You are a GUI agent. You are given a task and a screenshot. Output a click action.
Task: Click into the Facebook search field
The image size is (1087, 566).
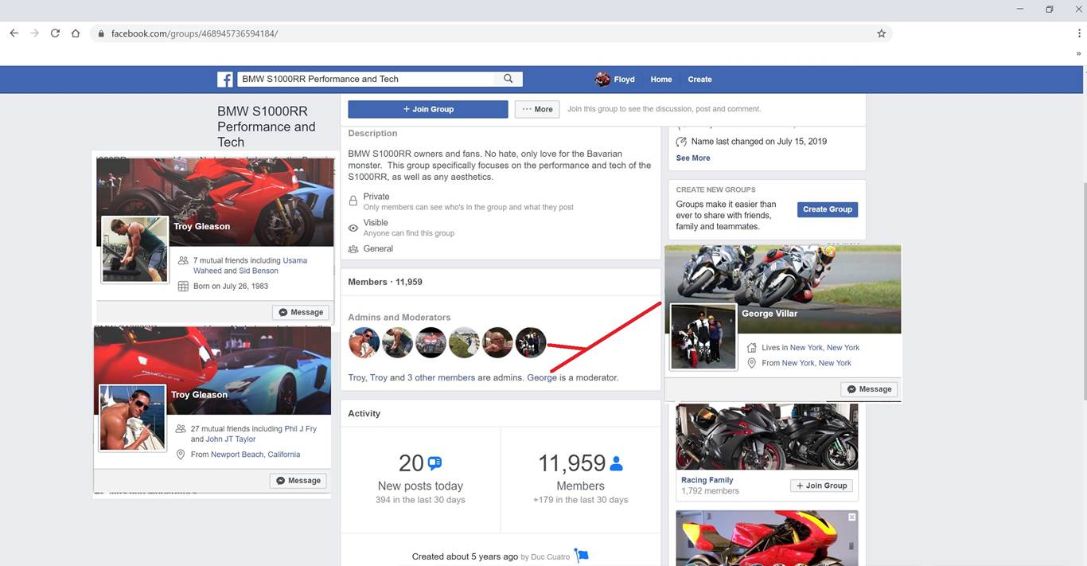click(x=366, y=79)
